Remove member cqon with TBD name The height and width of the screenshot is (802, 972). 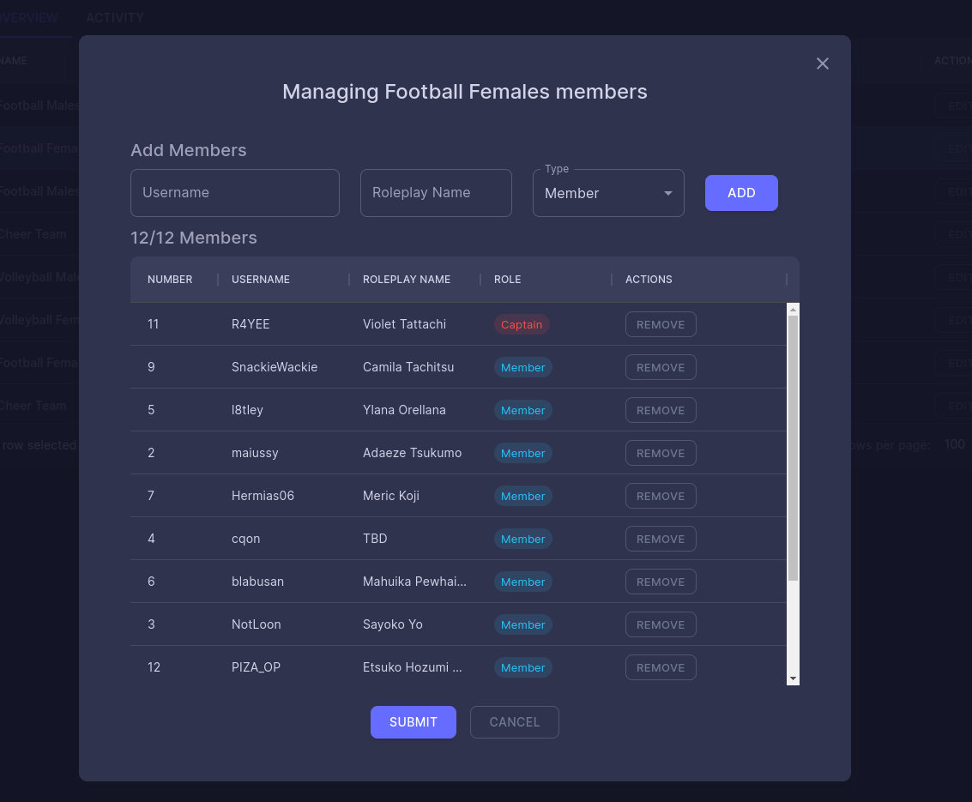tap(660, 539)
